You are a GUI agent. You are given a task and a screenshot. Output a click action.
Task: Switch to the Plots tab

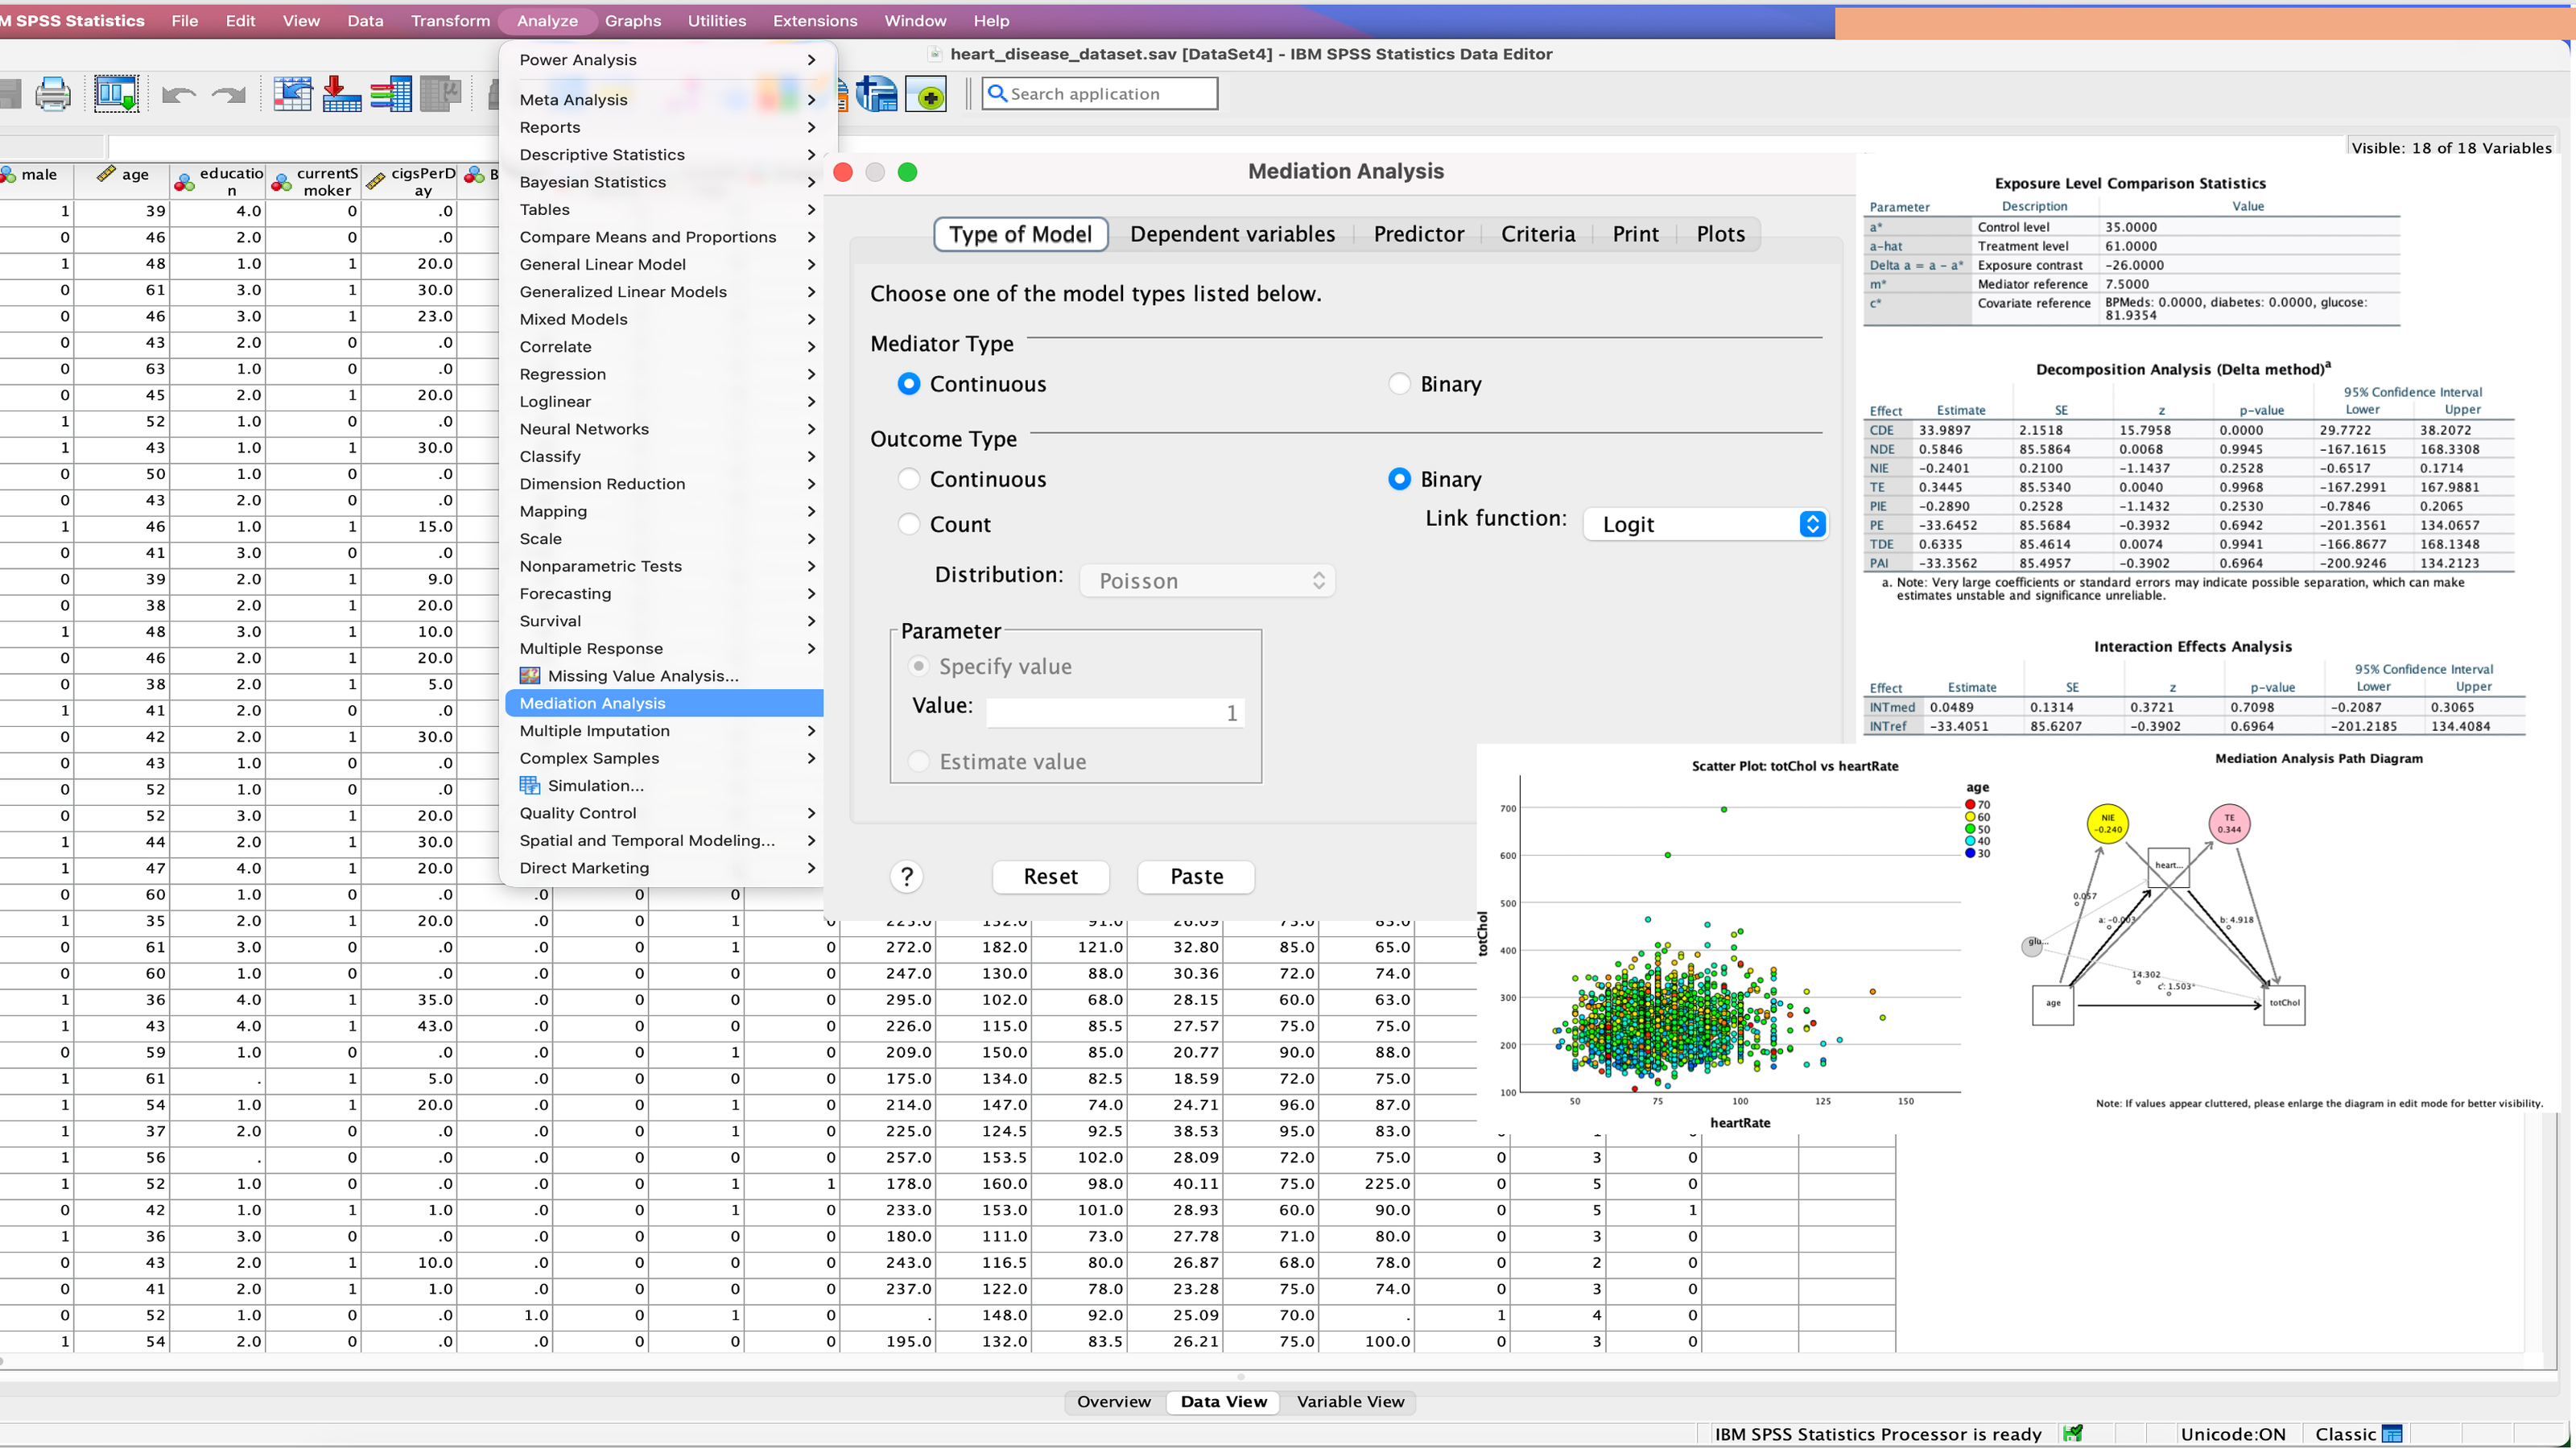pos(1720,234)
